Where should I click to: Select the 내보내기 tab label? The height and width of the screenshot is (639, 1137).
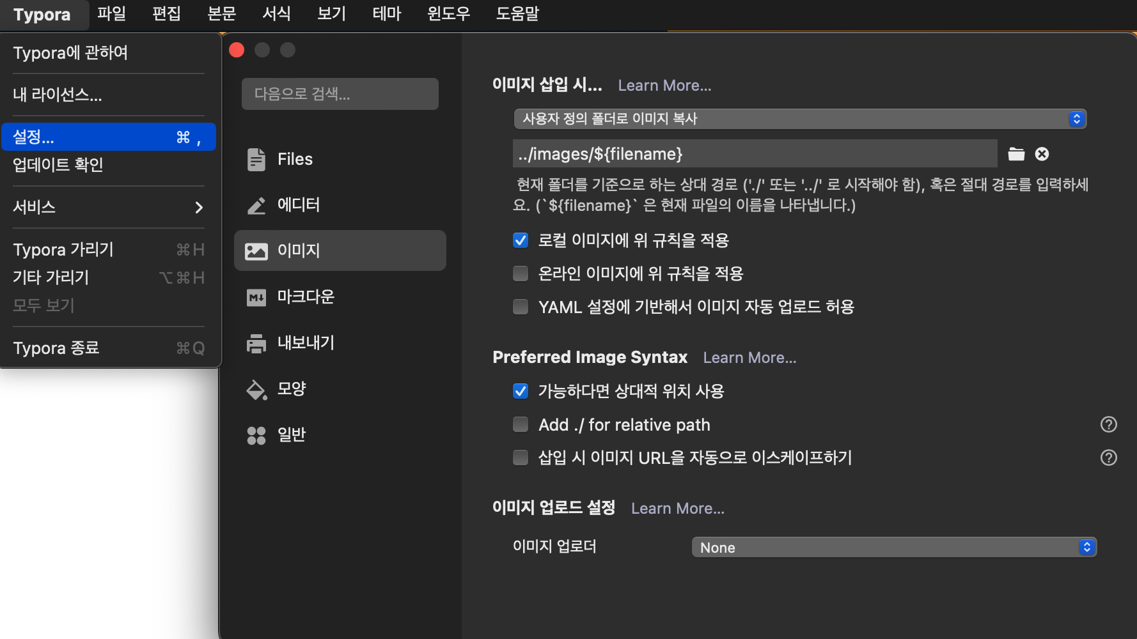(306, 343)
